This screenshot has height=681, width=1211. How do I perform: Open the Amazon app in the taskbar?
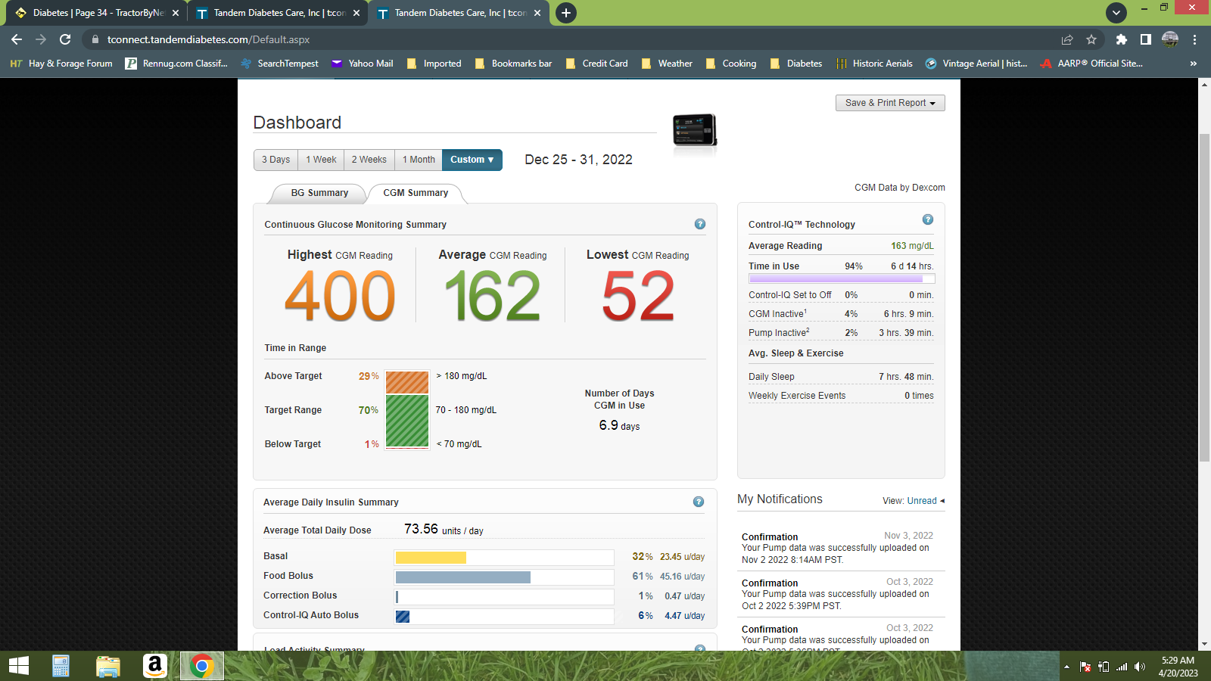pyautogui.click(x=154, y=666)
